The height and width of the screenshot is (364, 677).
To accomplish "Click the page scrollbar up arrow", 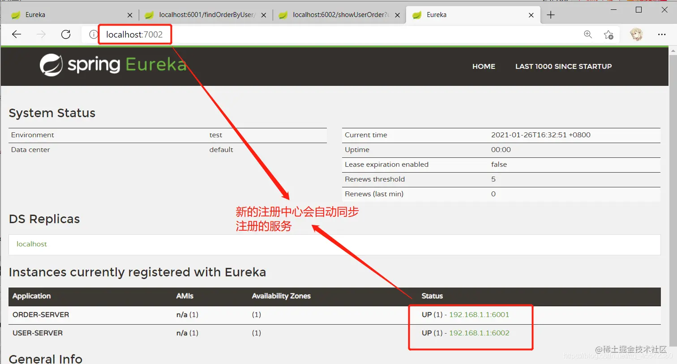I will tap(673, 51).
